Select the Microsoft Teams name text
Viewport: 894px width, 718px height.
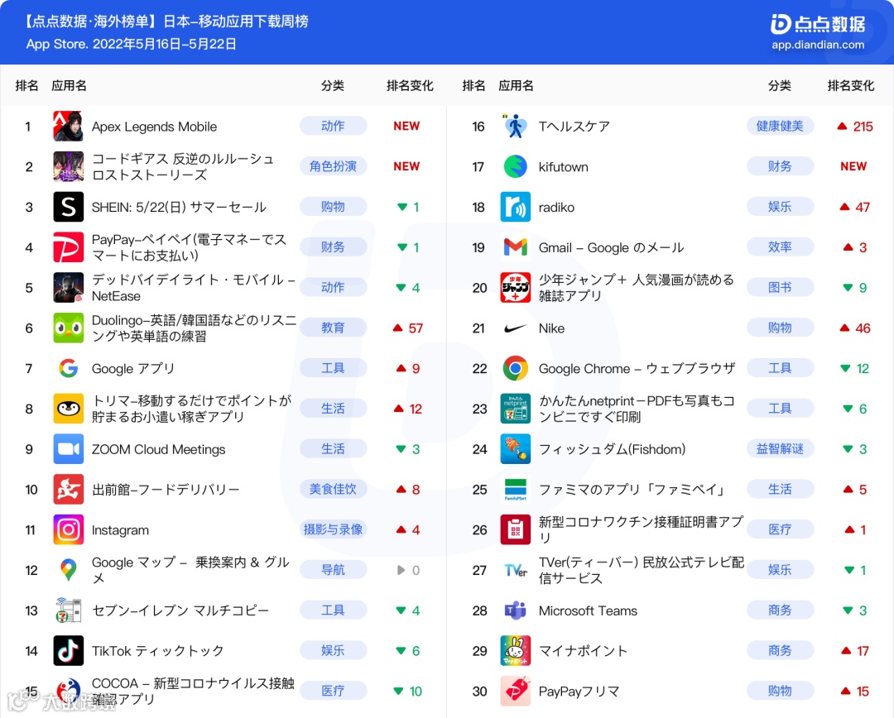pyautogui.click(x=588, y=610)
